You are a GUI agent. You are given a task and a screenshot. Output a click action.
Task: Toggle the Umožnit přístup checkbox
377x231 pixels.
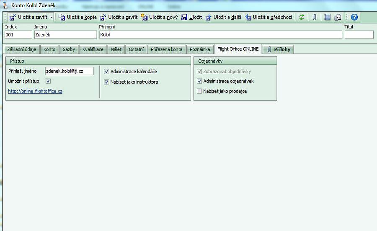coord(48,81)
